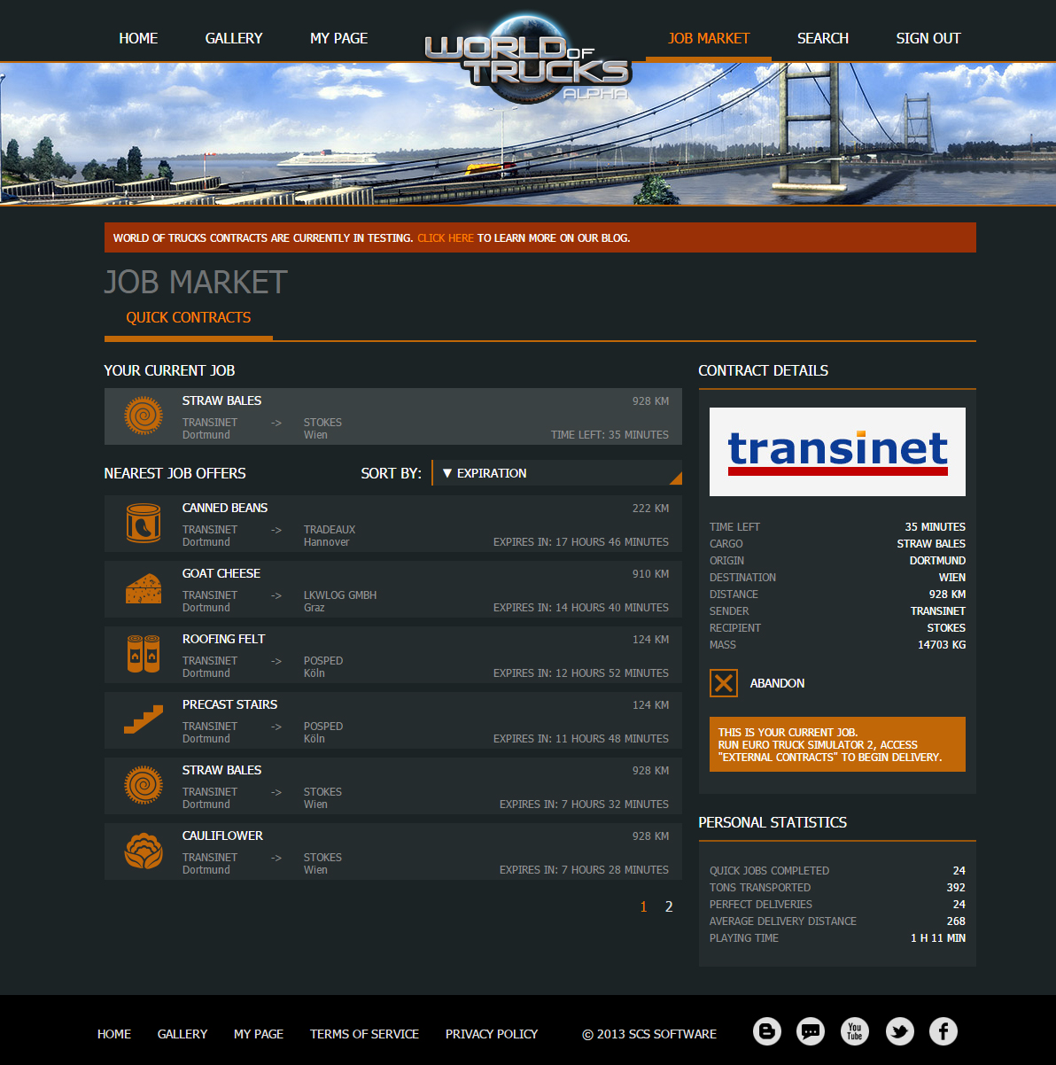Screen dimensions: 1056x1065
Task: Click the straw bales icon in current job
Action: tap(144, 416)
